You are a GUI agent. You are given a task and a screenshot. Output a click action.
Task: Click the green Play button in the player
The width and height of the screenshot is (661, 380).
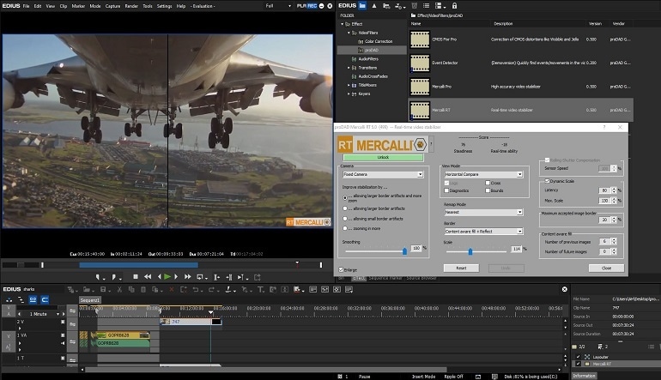pos(167,277)
